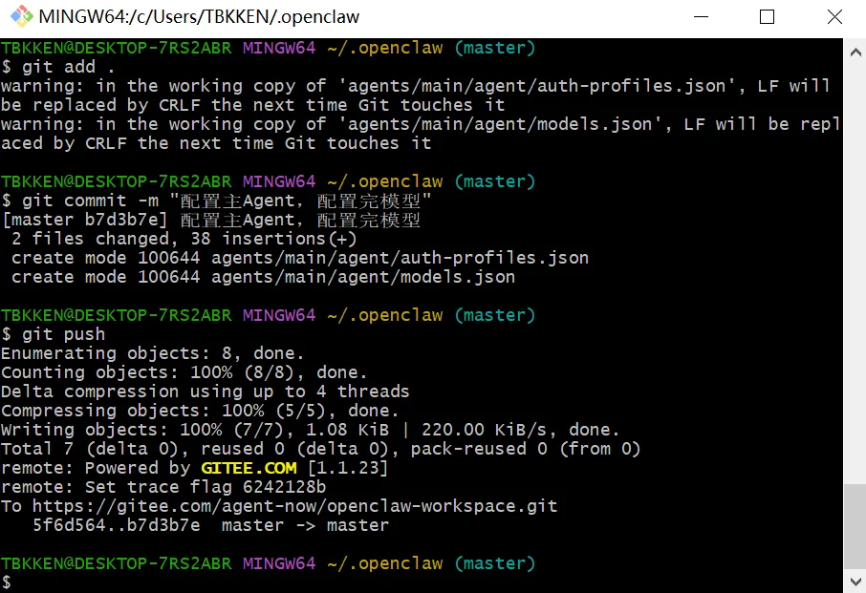Click the git commit -m command line

(x=216, y=201)
